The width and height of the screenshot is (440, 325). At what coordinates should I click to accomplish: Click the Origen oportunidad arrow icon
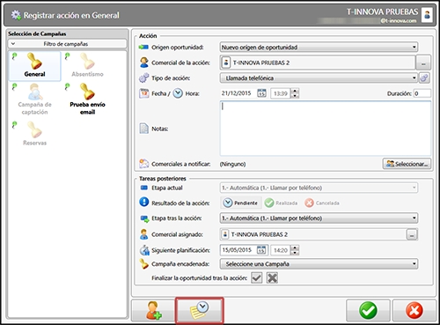(143, 47)
